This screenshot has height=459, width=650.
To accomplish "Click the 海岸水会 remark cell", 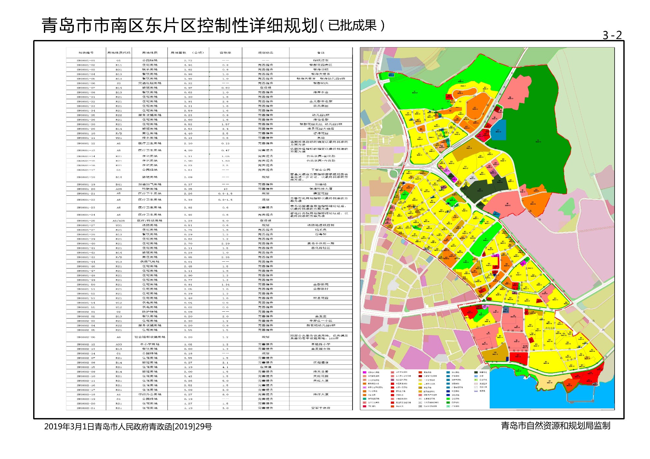I will point(321,92).
